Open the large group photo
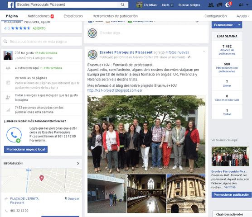Screen dimensions: 252x217 pos(146,134)
